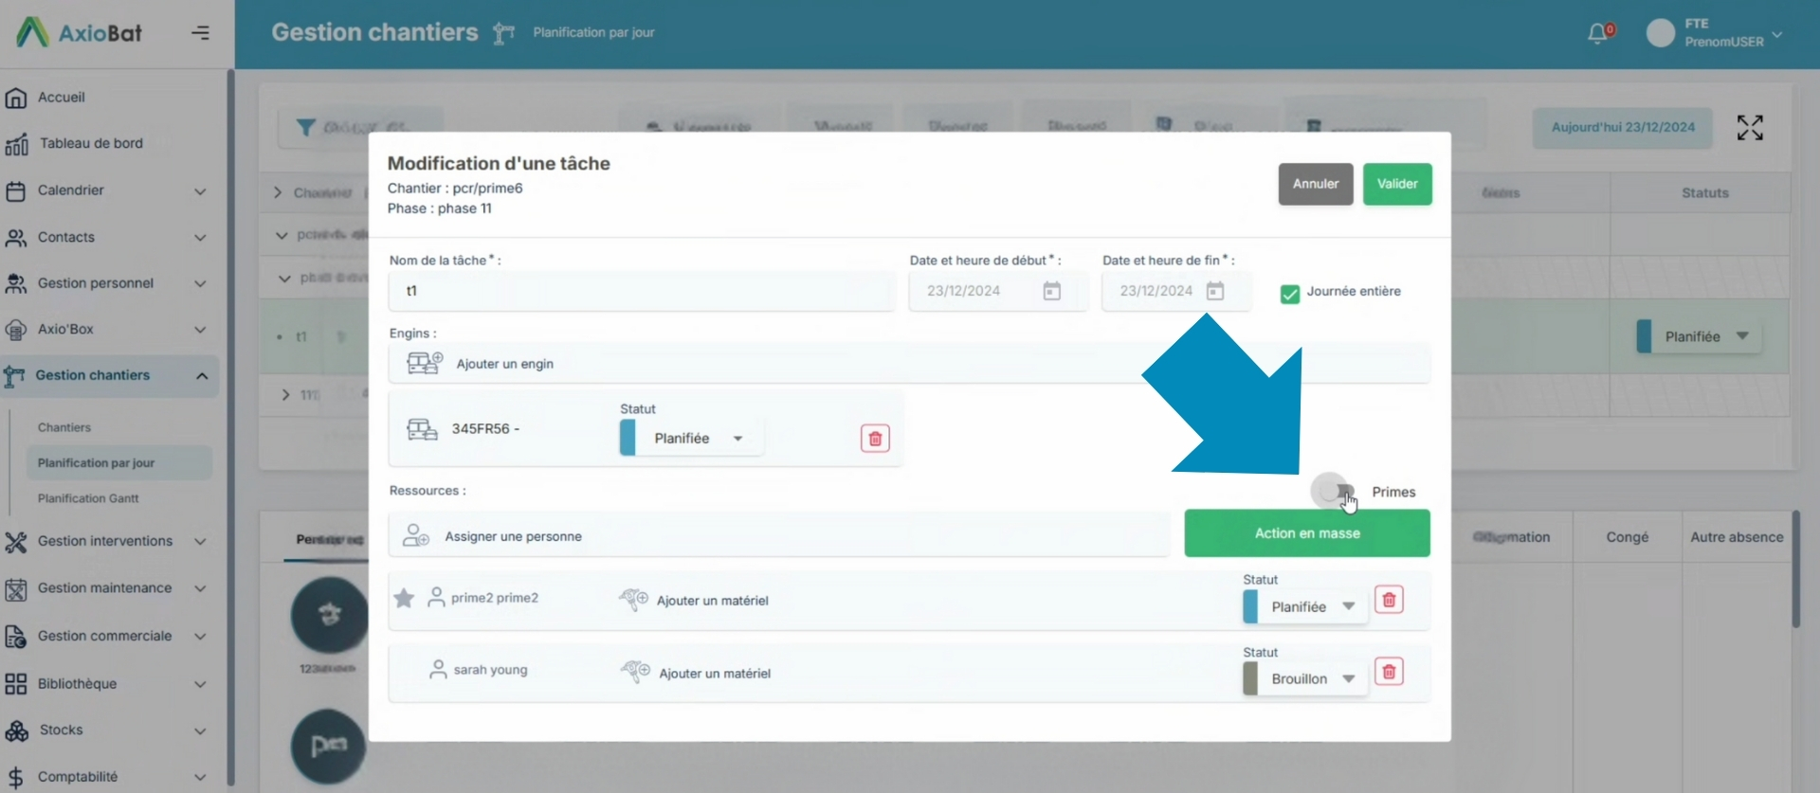Go to Tableau de bord

pos(91,143)
